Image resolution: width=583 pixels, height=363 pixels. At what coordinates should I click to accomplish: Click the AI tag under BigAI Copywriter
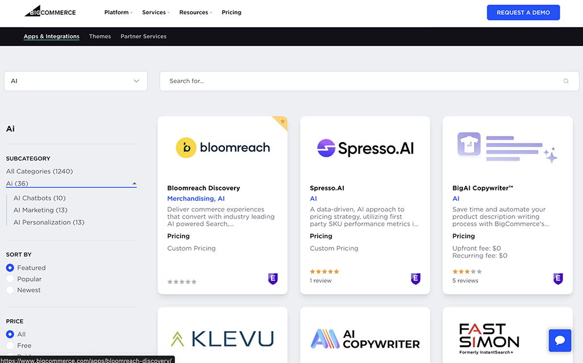[456, 199]
